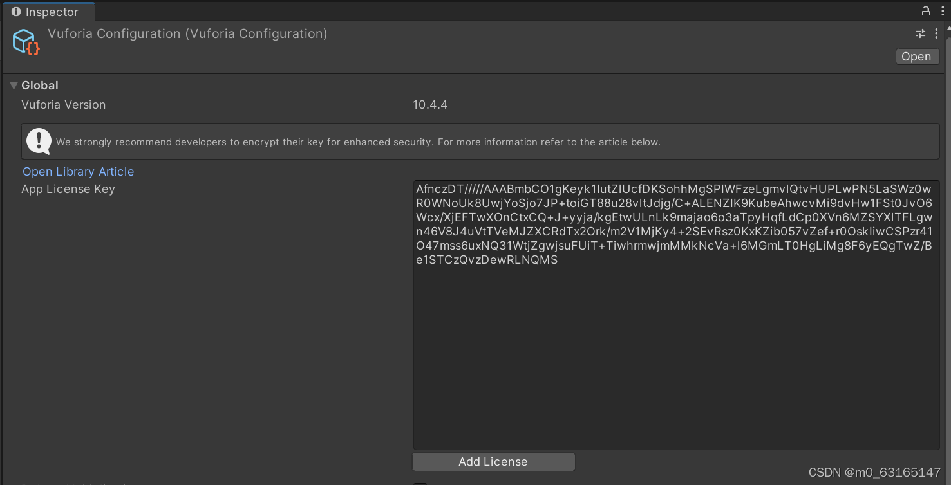Click the info icon on Inspector tab
951x485 pixels.
click(16, 12)
